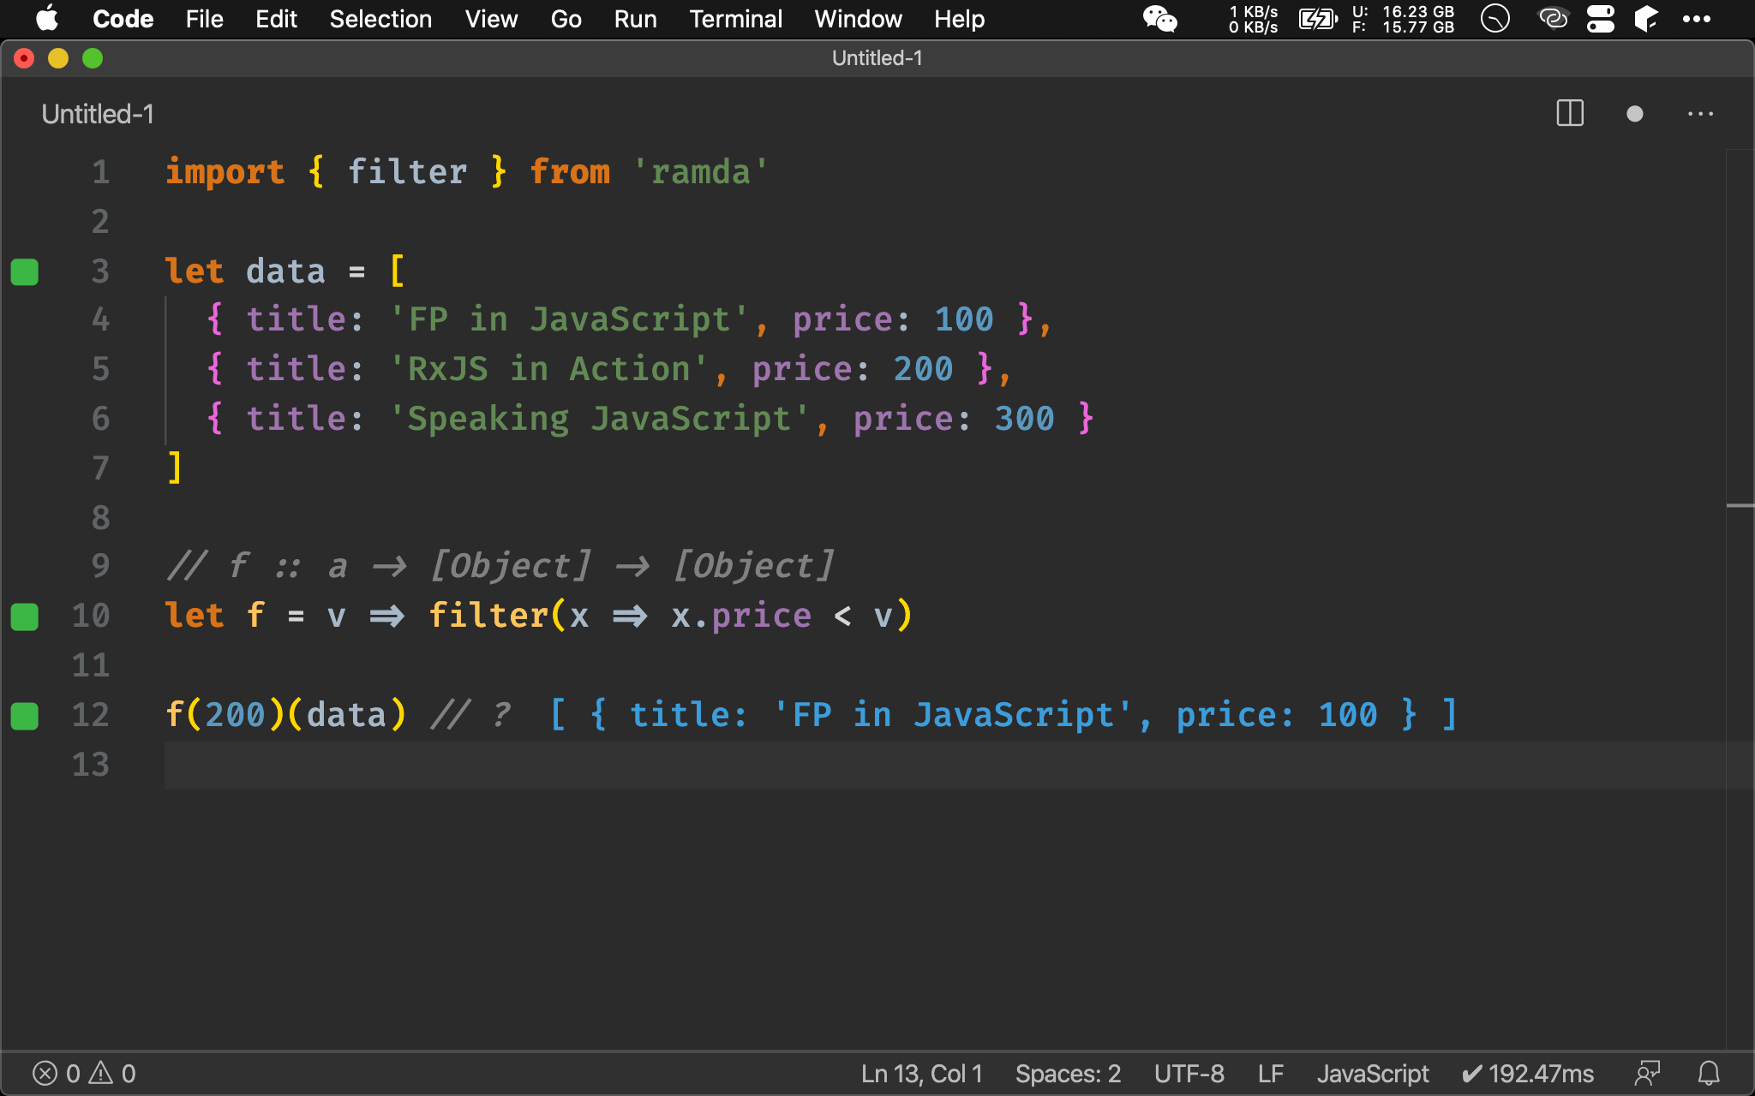Screen dimensions: 1755x1096
Task: Open the editor More Actions menu
Action: [x=1700, y=114]
